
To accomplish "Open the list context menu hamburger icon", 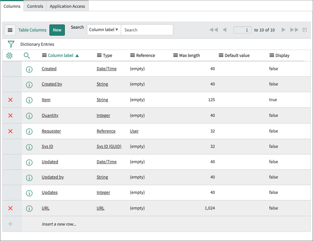I will click(10, 30).
